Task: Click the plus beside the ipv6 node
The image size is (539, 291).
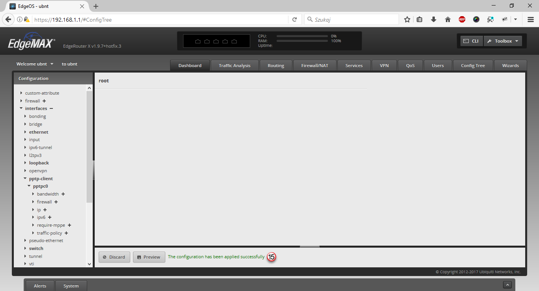Action: point(50,217)
